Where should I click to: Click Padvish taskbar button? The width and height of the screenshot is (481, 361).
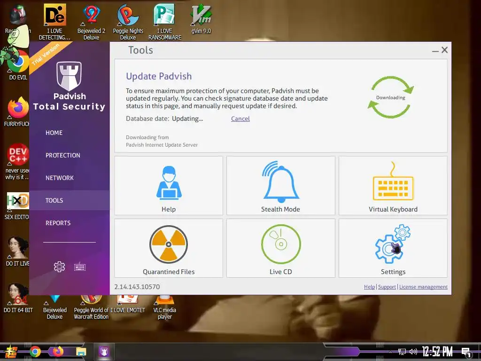click(104, 352)
